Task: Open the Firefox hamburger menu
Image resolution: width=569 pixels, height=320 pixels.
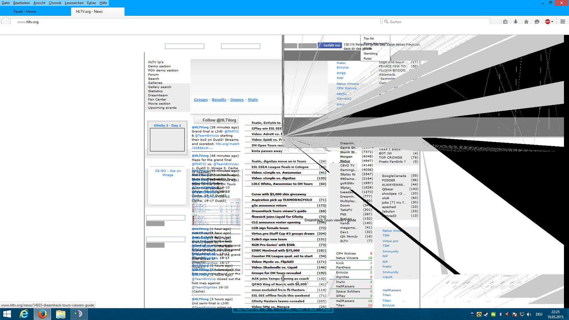Action: pos(562,22)
